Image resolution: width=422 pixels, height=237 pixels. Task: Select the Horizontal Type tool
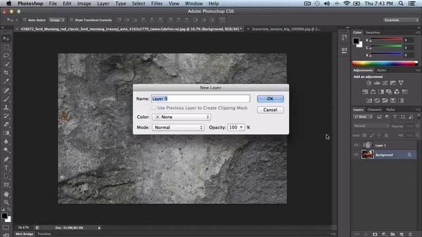pyautogui.click(x=6, y=168)
